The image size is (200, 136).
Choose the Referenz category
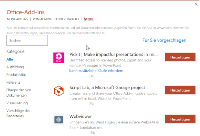13,82
